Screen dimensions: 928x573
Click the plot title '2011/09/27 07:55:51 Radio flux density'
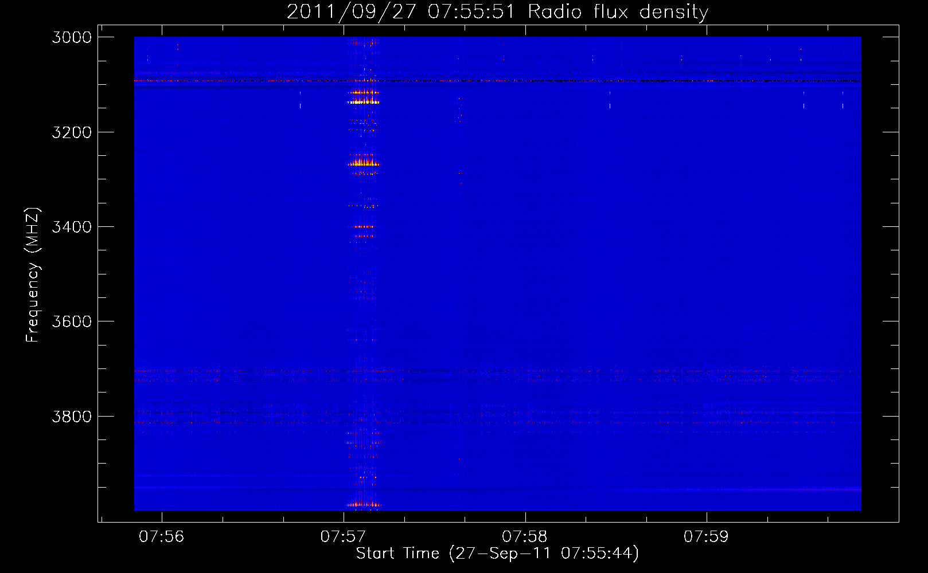click(497, 12)
